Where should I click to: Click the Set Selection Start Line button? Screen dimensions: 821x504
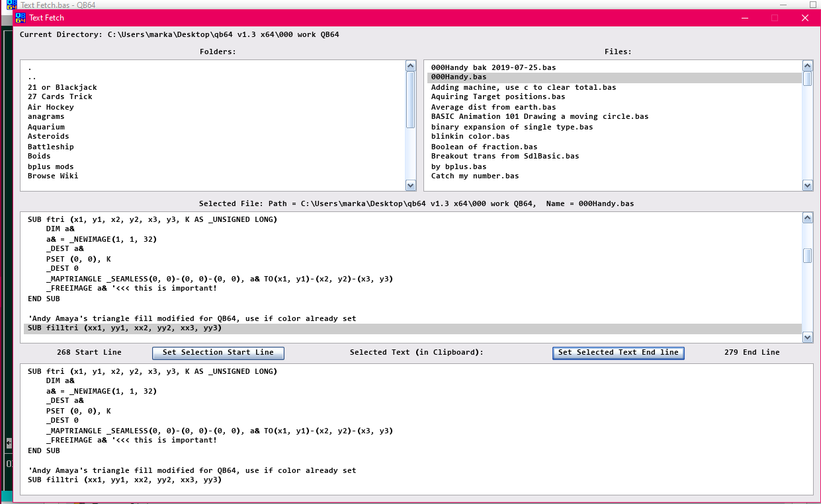[x=218, y=353]
